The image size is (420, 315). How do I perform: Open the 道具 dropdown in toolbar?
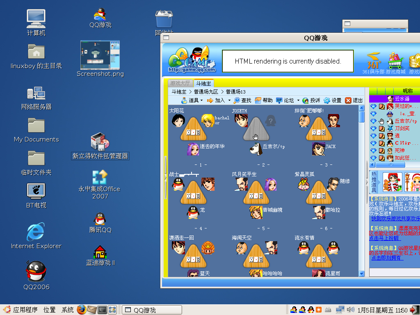click(x=192, y=100)
